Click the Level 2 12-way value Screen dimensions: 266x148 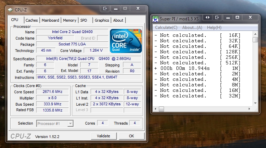(x=132, y=104)
